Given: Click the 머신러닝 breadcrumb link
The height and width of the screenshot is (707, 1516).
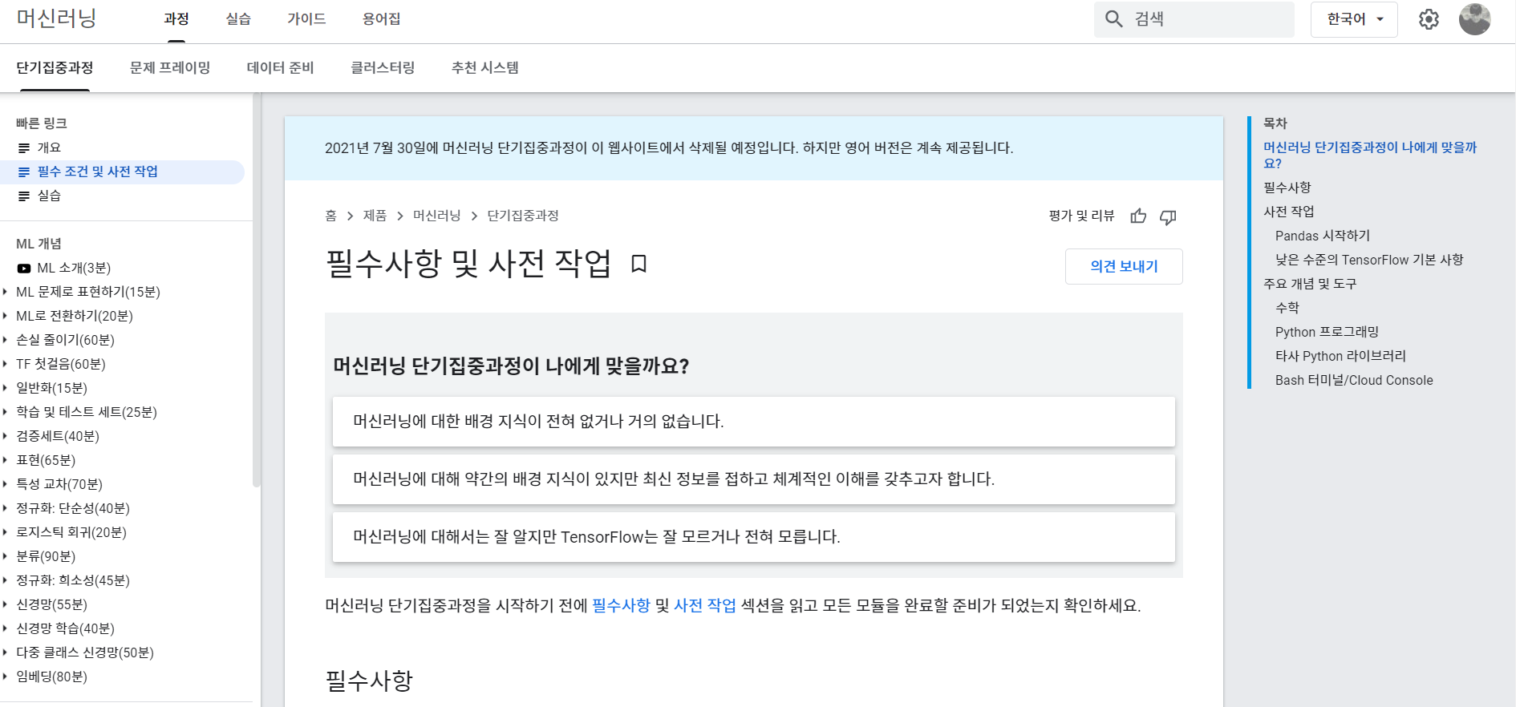Looking at the screenshot, I should pos(436,216).
